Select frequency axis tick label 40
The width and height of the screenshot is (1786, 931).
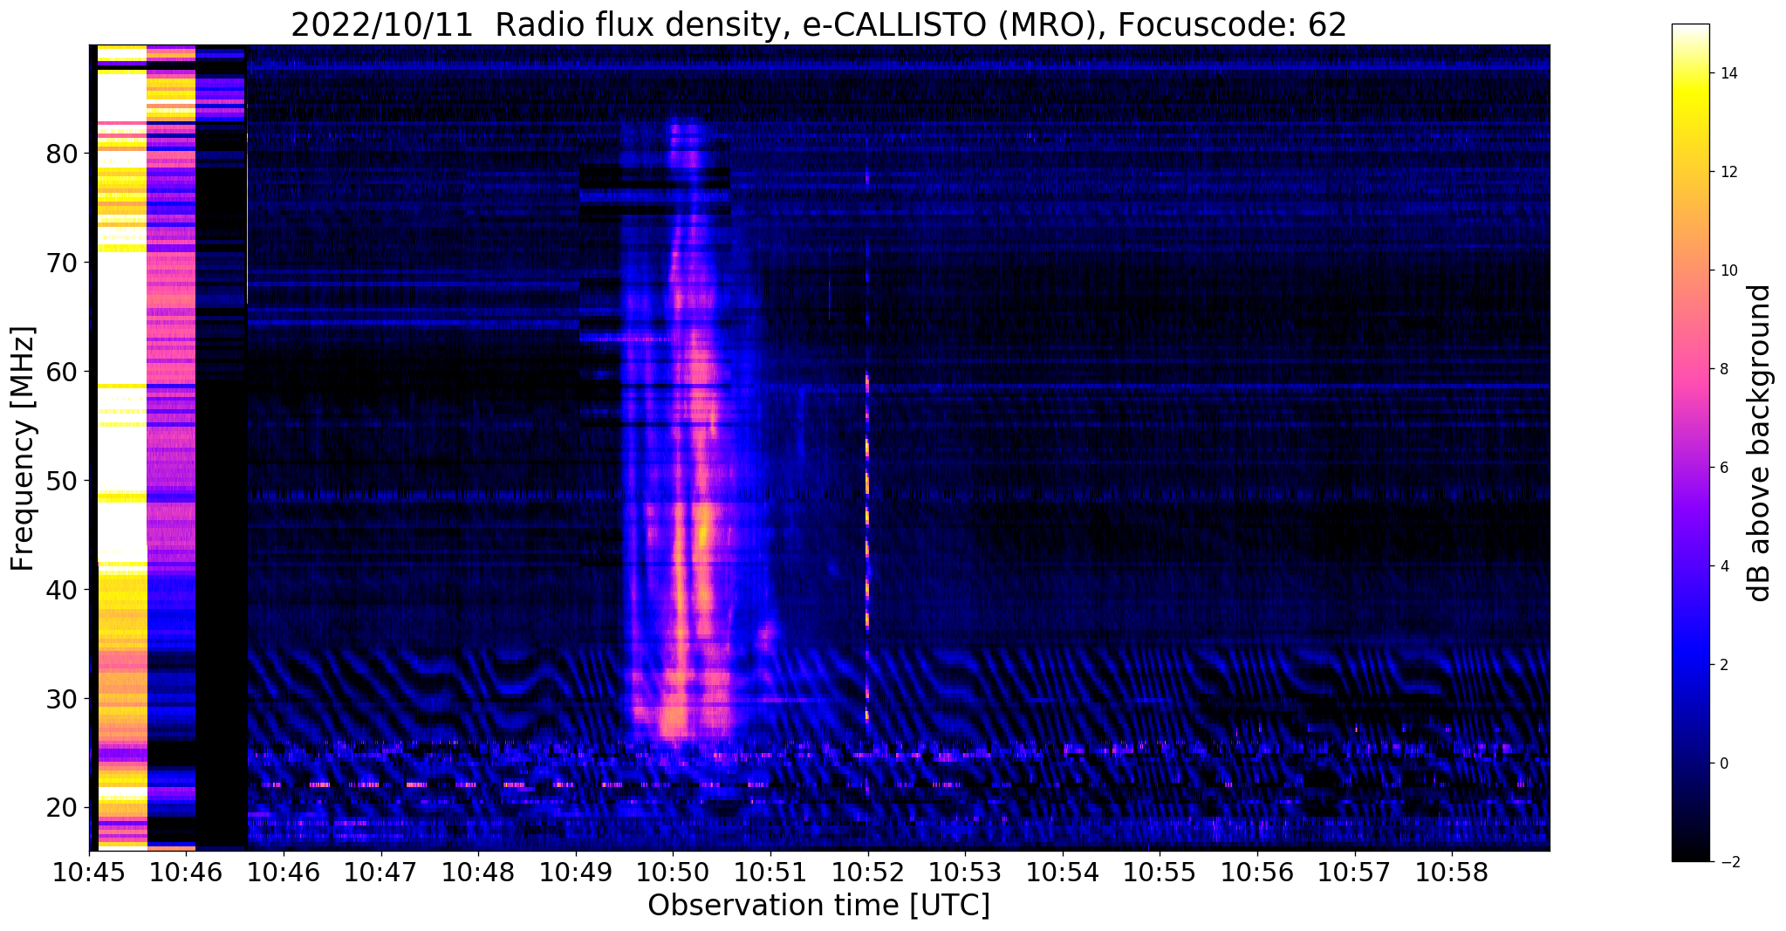(x=63, y=589)
